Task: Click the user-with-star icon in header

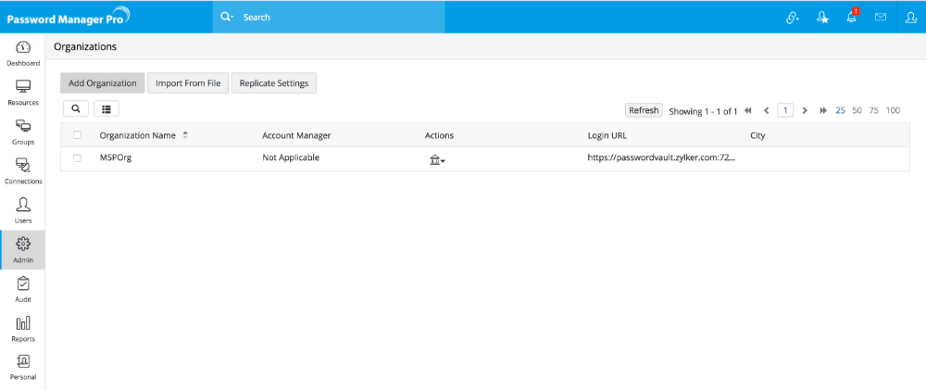Action: pos(822,18)
